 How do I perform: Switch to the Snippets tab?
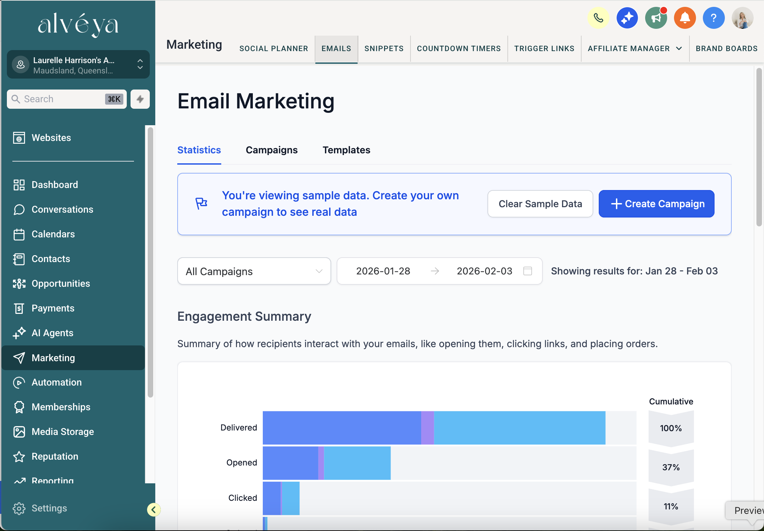[x=384, y=49]
